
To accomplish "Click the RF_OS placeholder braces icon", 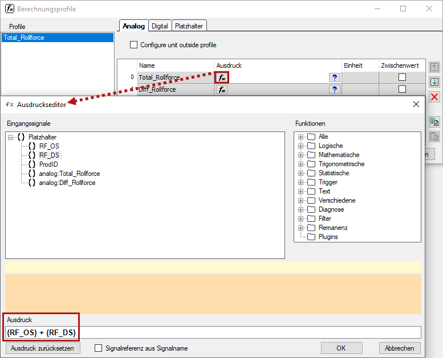I will pos(32,146).
